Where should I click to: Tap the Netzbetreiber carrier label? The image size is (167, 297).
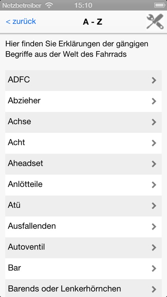pyautogui.click(x=22, y=6)
